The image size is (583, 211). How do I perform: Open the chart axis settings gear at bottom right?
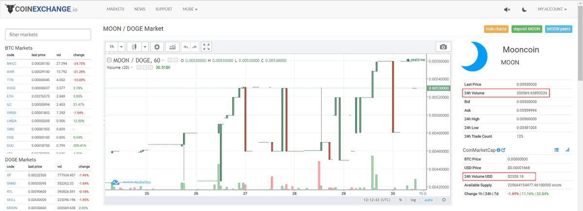[x=443, y=199]
